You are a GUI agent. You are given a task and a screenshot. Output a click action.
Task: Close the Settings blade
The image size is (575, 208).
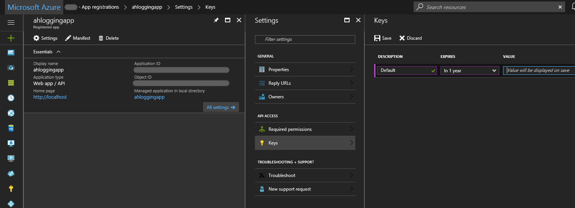(x=358, y=20)
